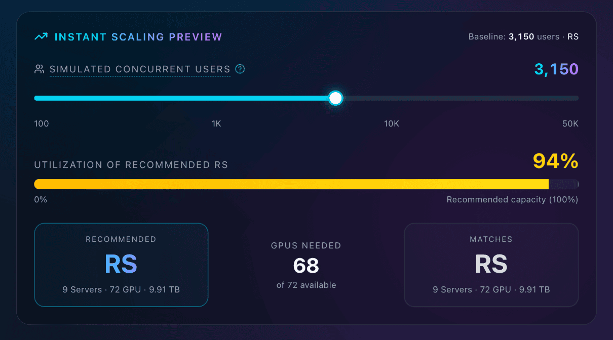Click the "100" slider scale label
613x340 pixels.
[x=42, y=124]
